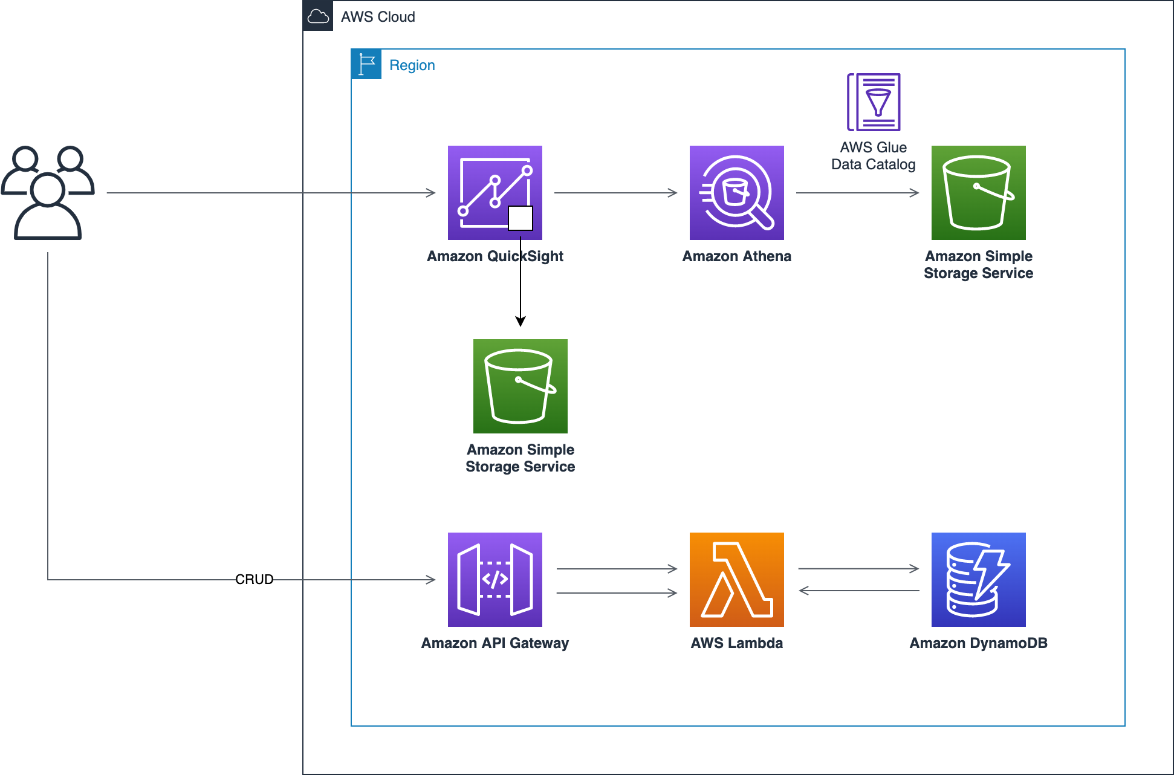Screen dimensions: 1174x775
Task: Select the Amazon DynamoDB label
Action: (978, 643)
